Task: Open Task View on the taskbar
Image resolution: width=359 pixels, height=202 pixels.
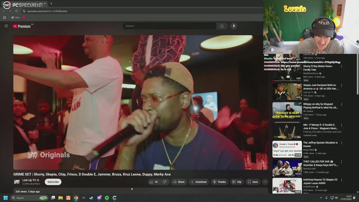Action: [53, 198]
